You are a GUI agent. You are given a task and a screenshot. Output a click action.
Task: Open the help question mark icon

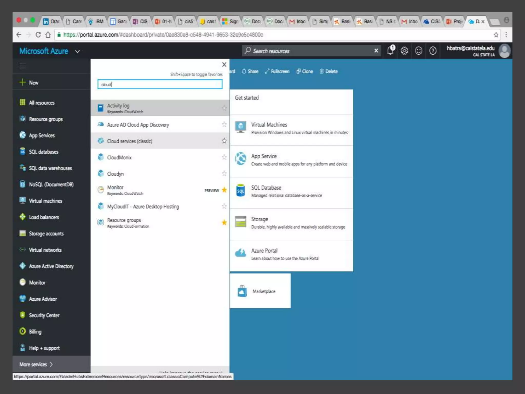433,51
